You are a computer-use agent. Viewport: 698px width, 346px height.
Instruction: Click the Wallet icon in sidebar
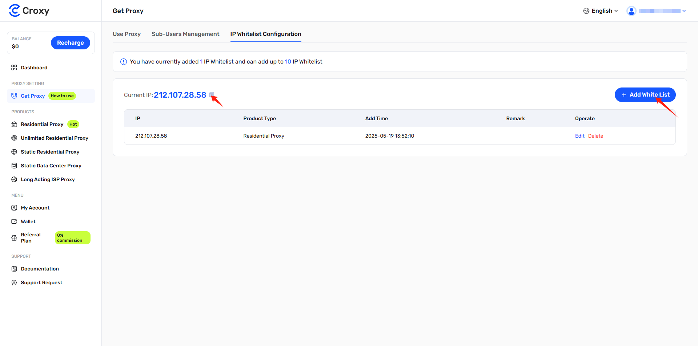[x=14, y=221]
